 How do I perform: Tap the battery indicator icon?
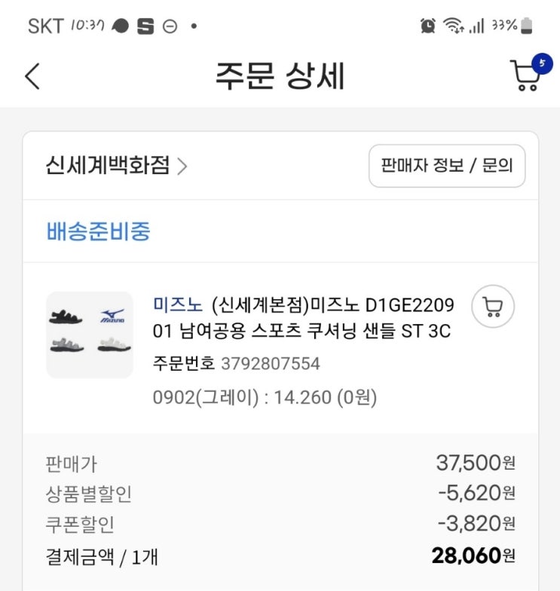click(x=526, y=26)
